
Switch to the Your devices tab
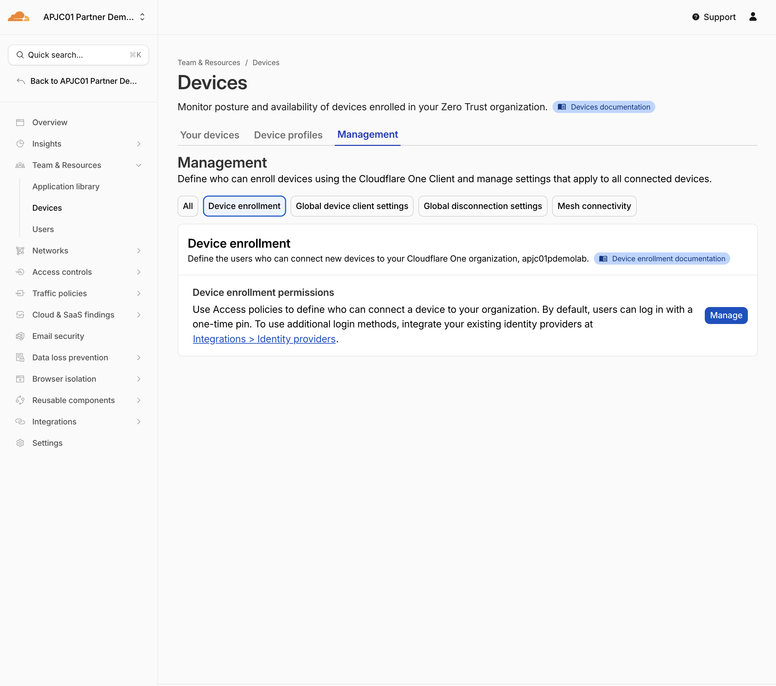click(x=210, y=135)
